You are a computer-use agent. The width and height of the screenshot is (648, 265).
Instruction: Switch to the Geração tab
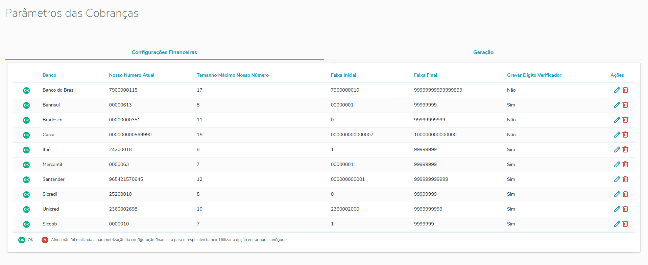pos(483,52)
